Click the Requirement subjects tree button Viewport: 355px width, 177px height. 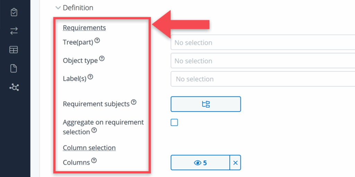(206, 104)
